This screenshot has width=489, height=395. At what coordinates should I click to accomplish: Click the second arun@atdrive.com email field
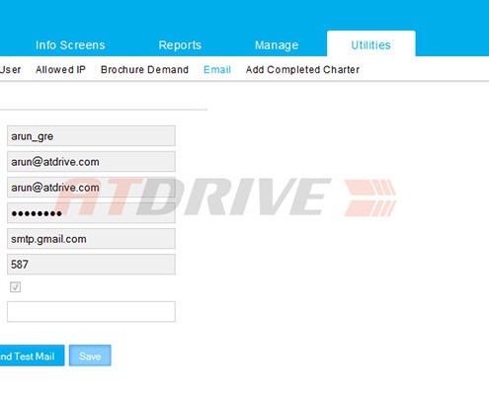(x=91, y=187)
